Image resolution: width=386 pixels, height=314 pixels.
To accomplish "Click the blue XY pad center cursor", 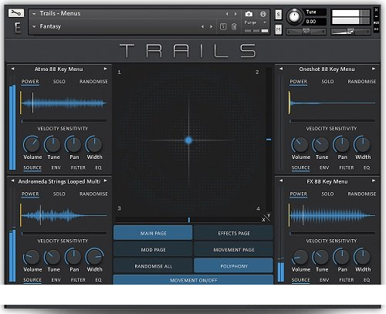I will (x=188, y=140).
